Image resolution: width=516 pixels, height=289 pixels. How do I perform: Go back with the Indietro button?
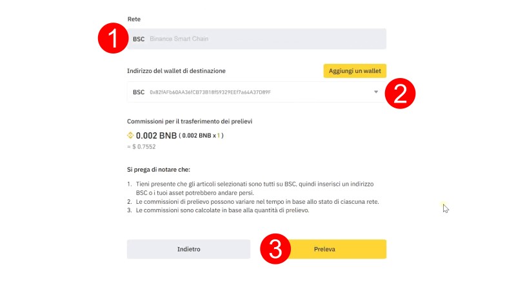[x=188, y=249]
